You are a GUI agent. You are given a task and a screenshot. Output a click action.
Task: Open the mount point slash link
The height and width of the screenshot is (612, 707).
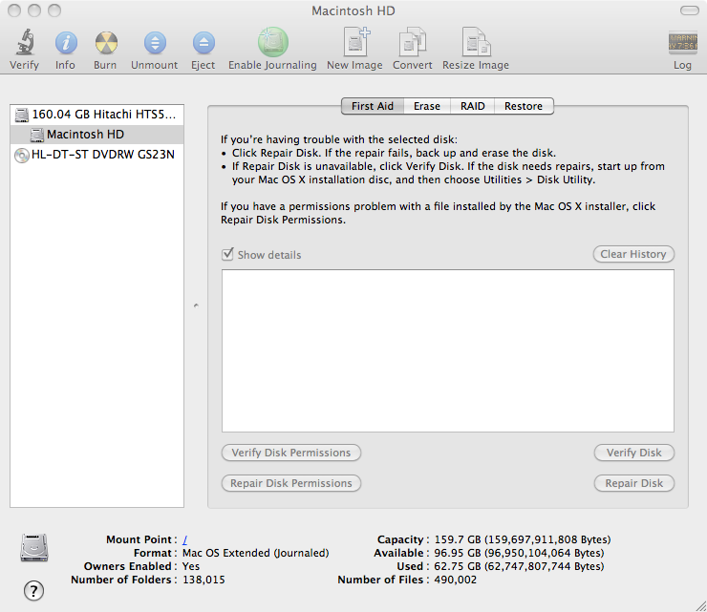(184, 539)
